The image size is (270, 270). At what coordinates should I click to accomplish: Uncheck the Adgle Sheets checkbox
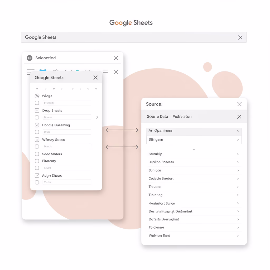click(x=37, y=175)
